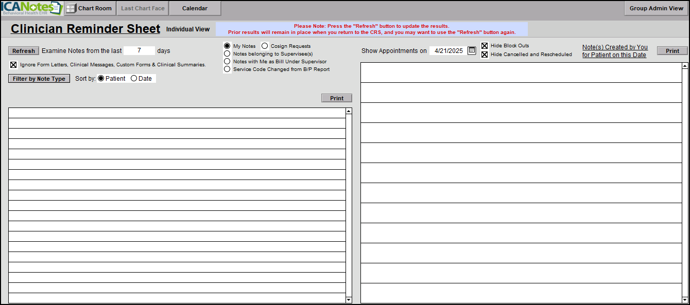
Task: Toggle Ignore Form Letters checkbox
Action: pos(13,65)
